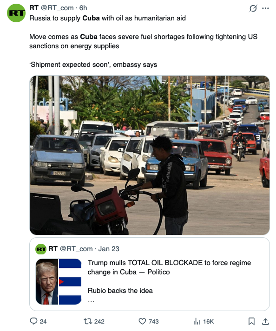View post analytics bar chart icon
The image size is (276, 331).
[x=197, y=322]
